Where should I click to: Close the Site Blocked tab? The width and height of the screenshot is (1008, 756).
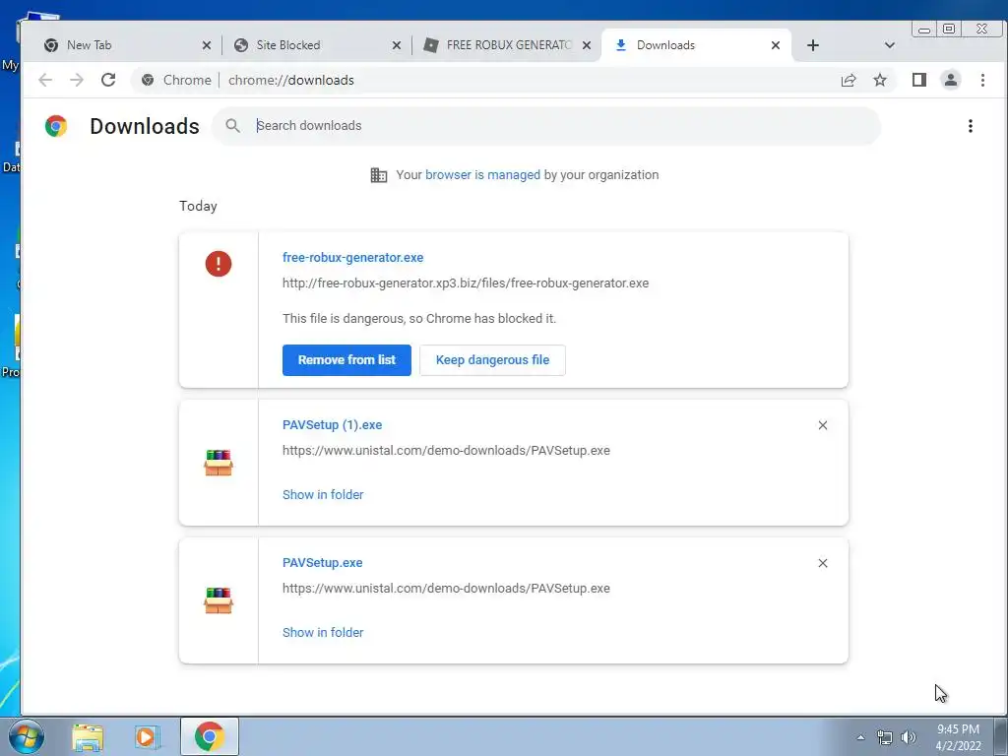(397, 45)
